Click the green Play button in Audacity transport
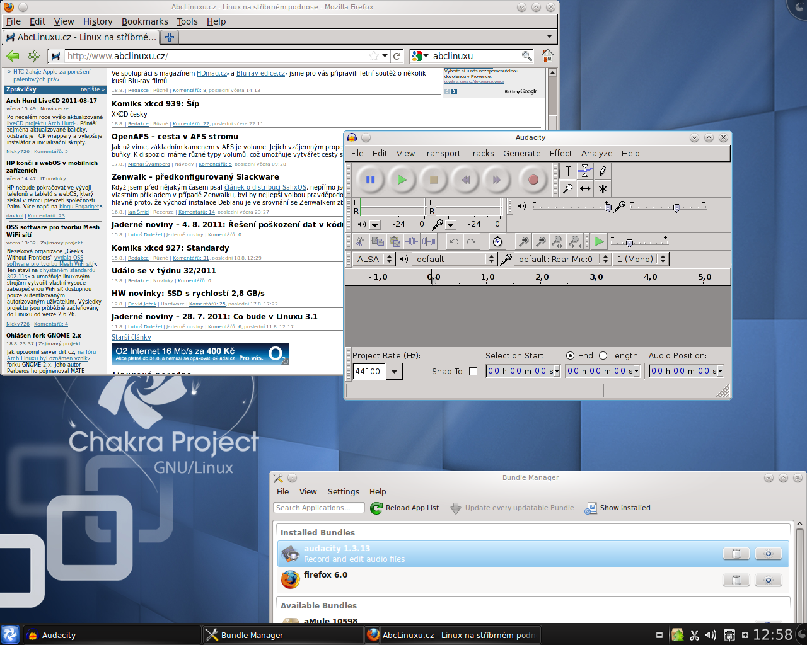 click(x=402, y=180)
